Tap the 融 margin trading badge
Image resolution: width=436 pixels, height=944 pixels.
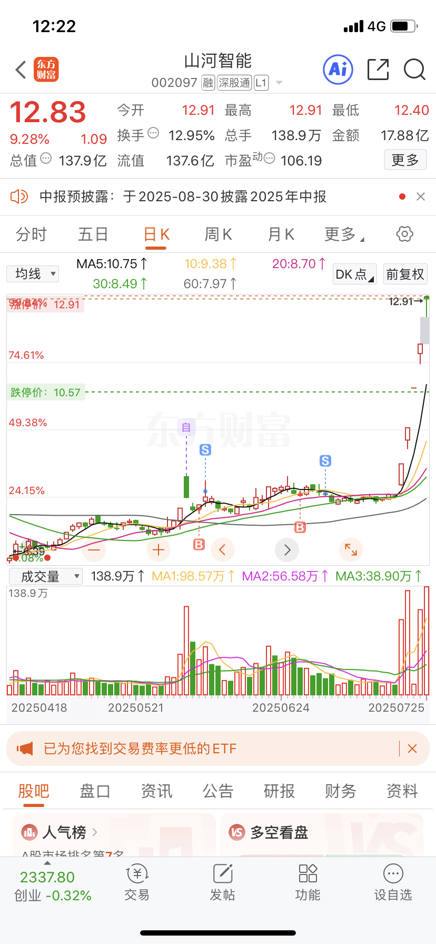208,83
